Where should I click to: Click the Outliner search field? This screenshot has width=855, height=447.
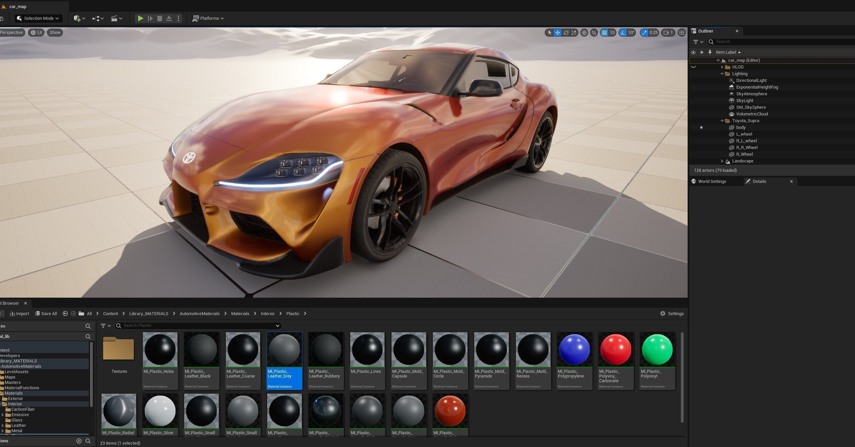pyautogui.click(x=781, y=42)
